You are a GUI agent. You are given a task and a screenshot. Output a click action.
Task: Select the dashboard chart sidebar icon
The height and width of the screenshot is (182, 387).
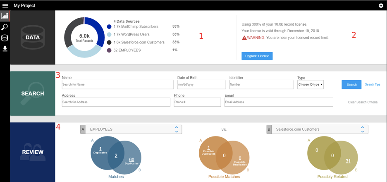click(x=5, y=16)
